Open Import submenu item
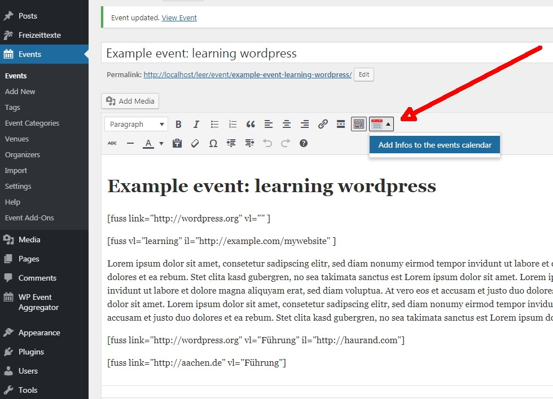 (16, 170)
